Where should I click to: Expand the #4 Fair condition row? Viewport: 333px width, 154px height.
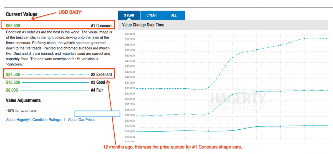(97, 90)
